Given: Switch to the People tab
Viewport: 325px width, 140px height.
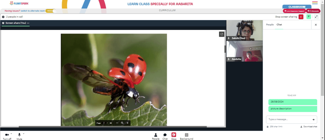Looking at the screenshot, I should coord(270,24).
